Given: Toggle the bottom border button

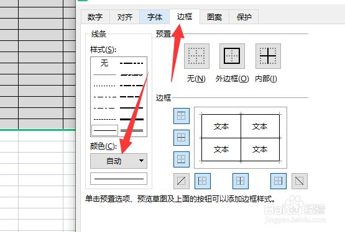Looking at the screenshot, I should (x=182, y=159).
